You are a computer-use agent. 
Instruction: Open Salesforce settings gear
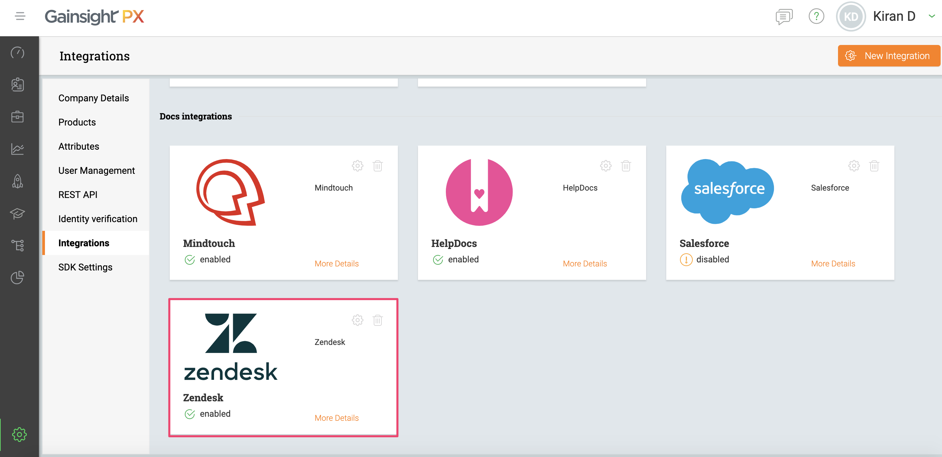(x=854, y=166)
